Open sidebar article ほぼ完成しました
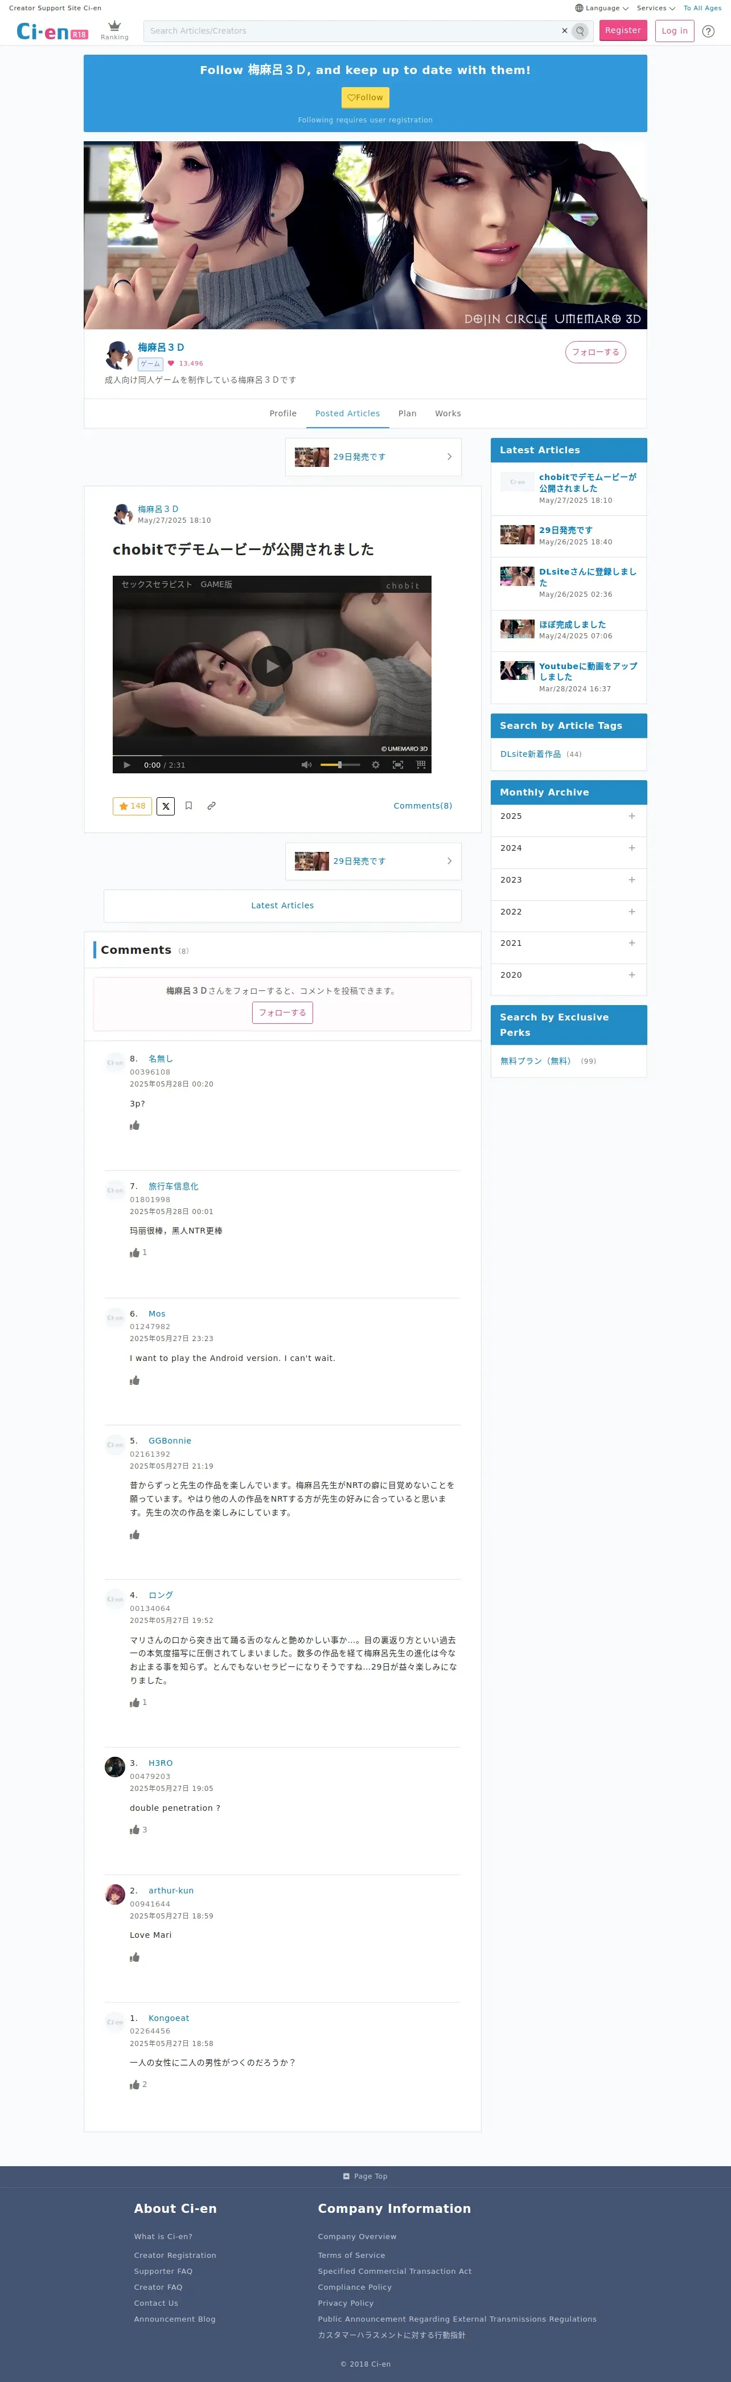Image resolution: width=731 pixels, height=2382 pixels. (x=572, y=625)
